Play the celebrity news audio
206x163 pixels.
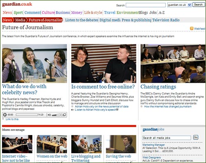pos(5,115)
